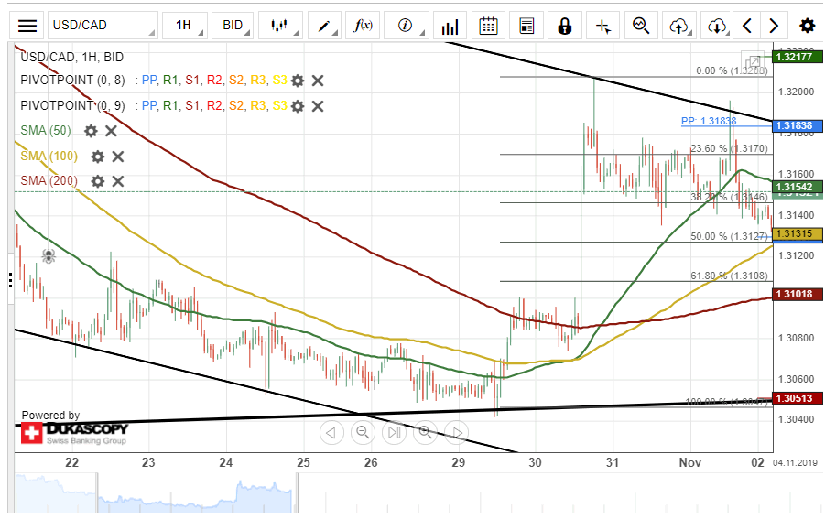Click the magnifier zoom tool in toolbar
This screenshot has height=519, width=825.
(641, 26)
